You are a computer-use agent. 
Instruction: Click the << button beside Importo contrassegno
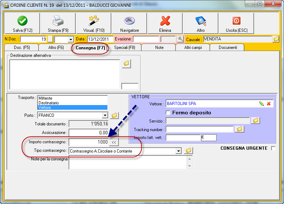click(x=114, y=142)
